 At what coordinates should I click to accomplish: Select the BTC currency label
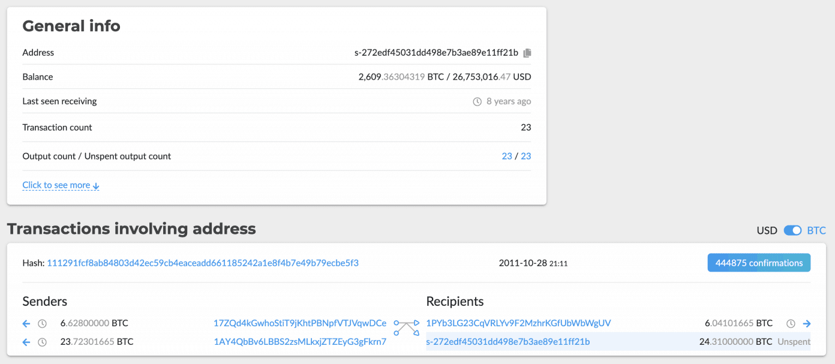816,231
